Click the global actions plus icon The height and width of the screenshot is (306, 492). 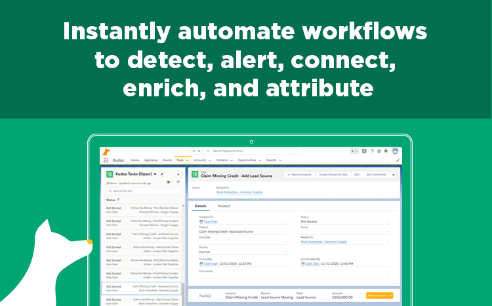click(364, 151)
